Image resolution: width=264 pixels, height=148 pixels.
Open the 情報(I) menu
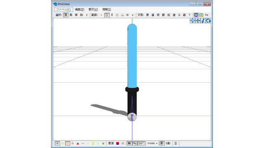coord(106,9)
